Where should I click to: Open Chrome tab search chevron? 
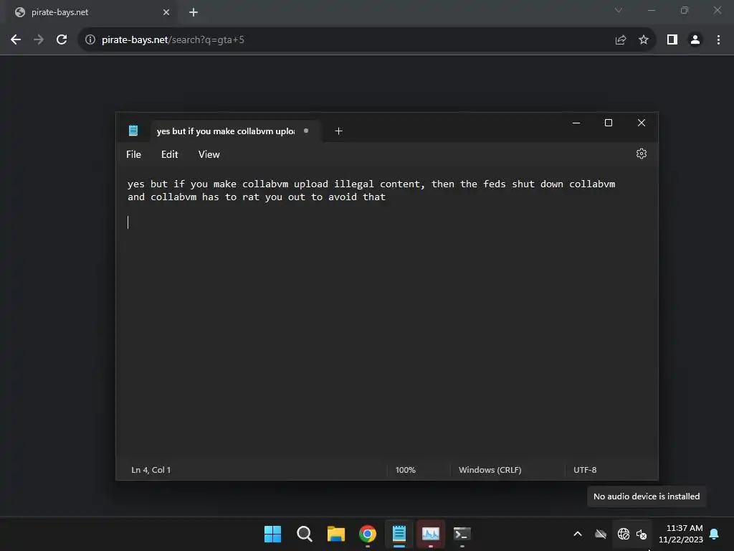[x=619, y=10]
